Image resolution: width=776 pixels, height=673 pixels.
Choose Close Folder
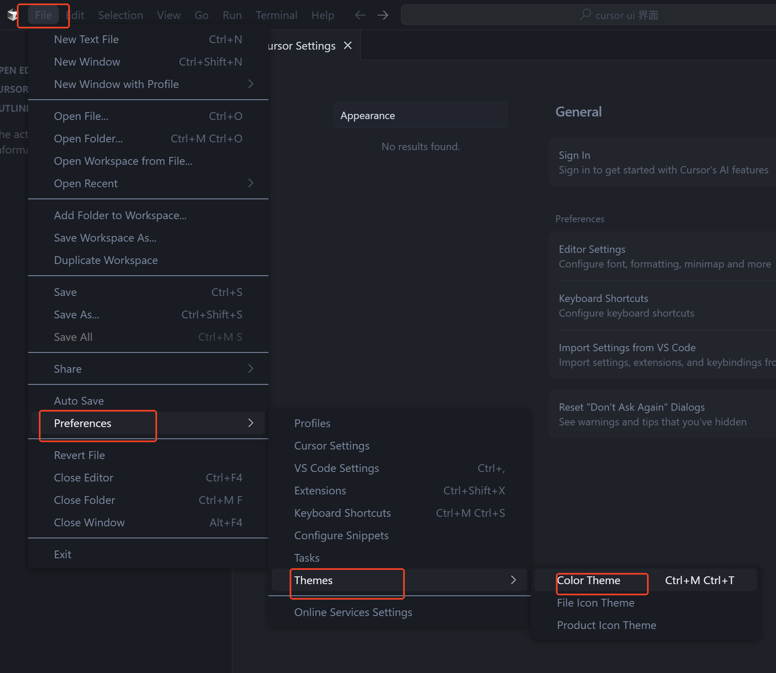pos(148,500)
